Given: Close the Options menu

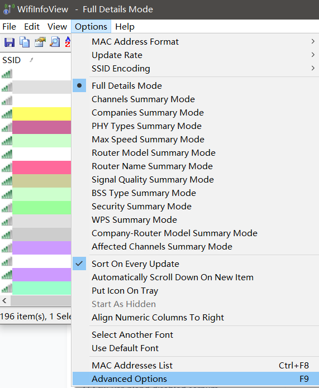Looking at the screenshot, I should tap(91, 26).
